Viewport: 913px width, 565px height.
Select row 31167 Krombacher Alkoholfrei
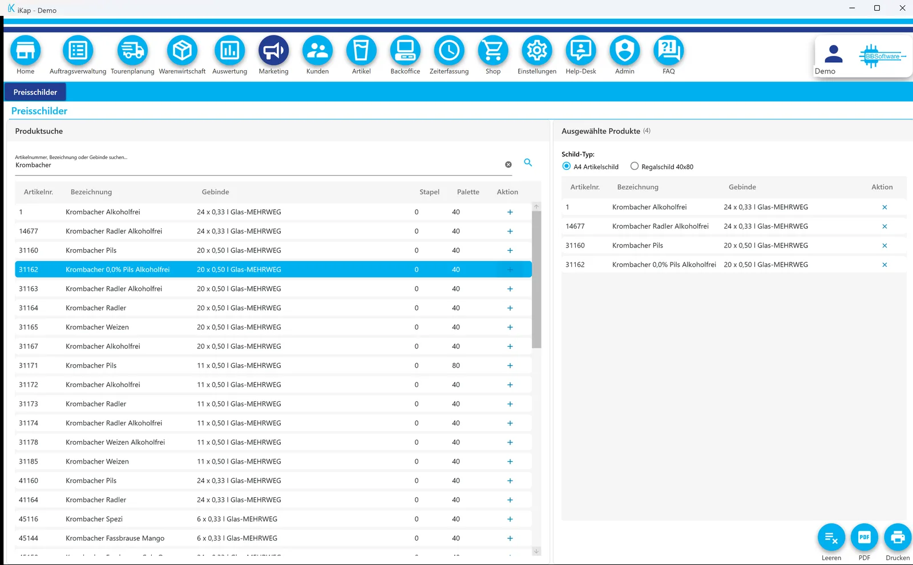[273, 347]
